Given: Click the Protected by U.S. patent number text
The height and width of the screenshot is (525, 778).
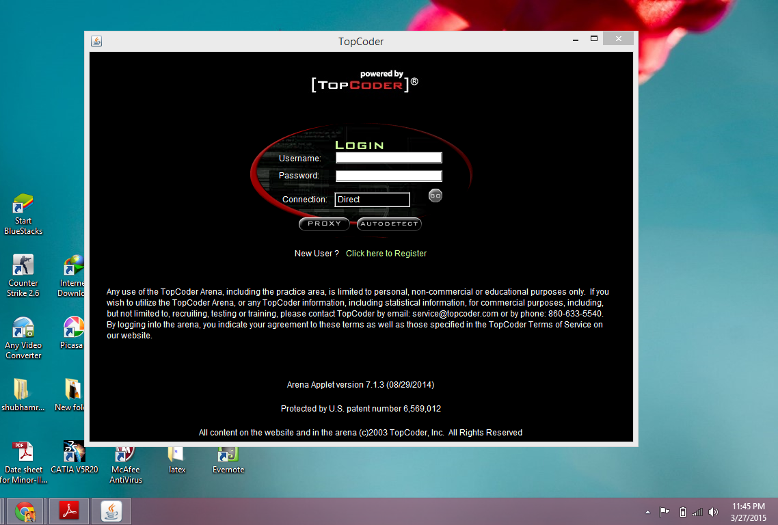Looking at the screenshot, I should tap(361, 408).
